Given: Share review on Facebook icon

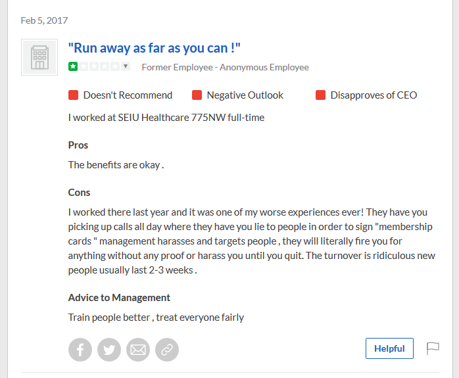Looking at the screenshot, I should pos(80,350).
